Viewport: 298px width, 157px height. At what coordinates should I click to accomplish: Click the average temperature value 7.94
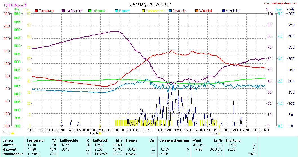53,154
